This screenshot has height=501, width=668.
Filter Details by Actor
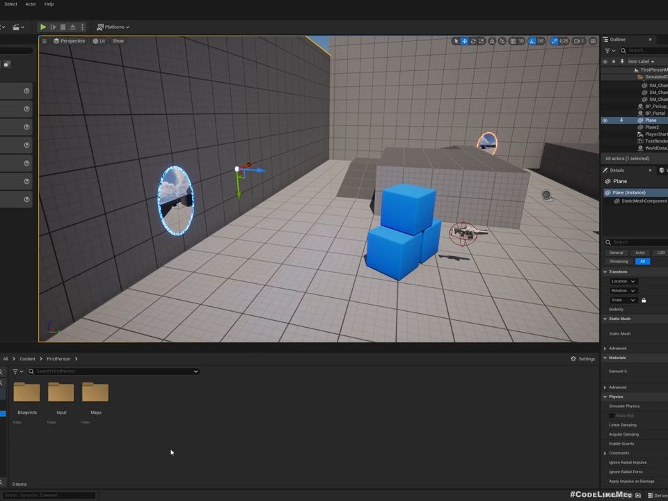[640, 253]
